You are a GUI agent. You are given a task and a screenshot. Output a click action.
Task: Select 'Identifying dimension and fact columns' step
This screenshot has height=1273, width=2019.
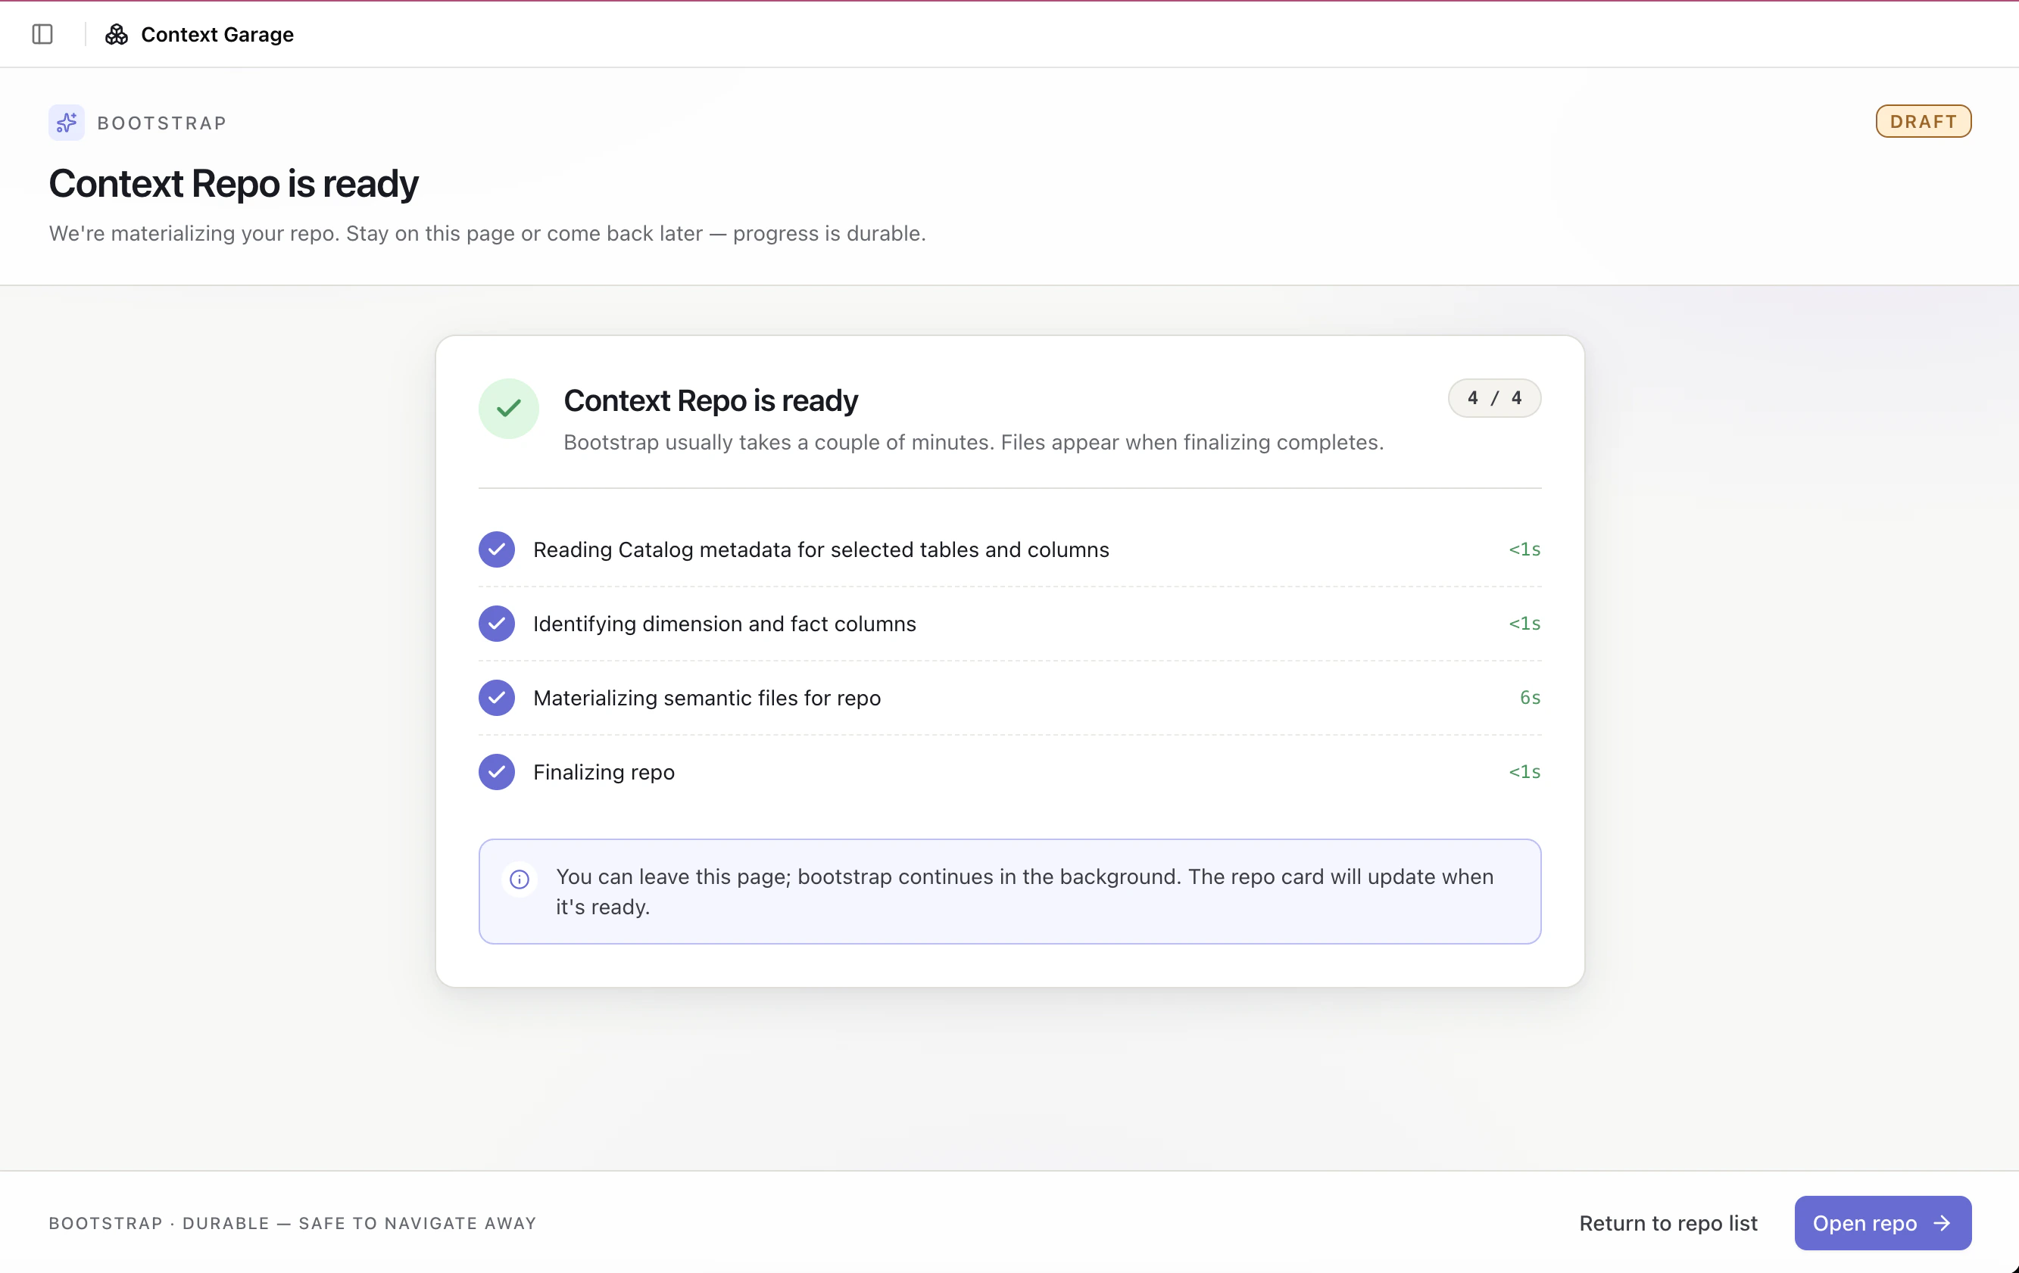click(725, 624)
